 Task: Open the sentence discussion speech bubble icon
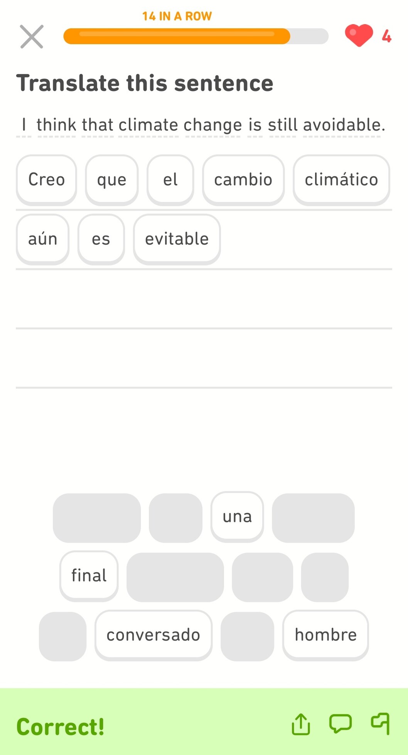tap(340, 723)
